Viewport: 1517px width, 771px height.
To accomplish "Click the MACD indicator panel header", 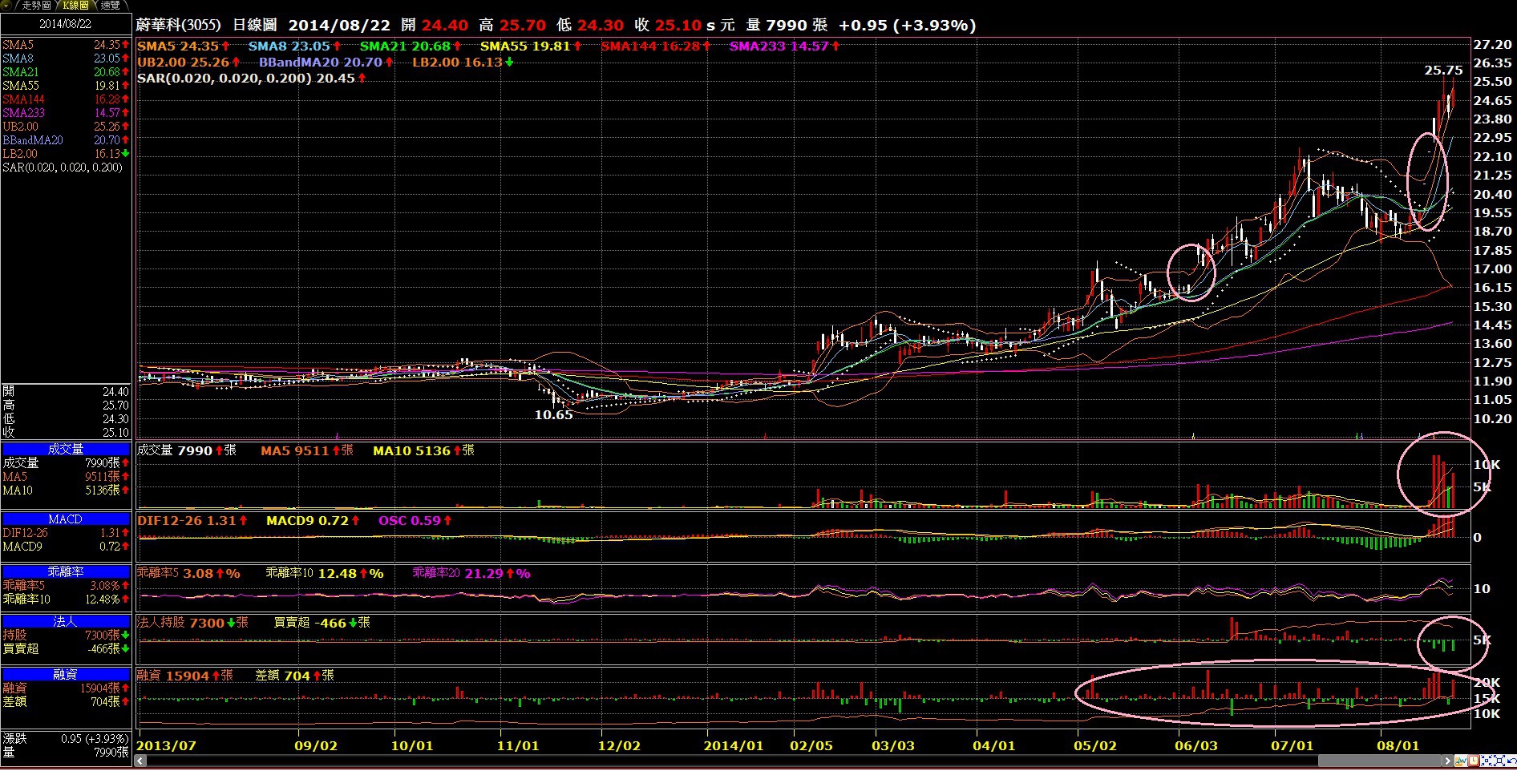I will click(66, 519).
